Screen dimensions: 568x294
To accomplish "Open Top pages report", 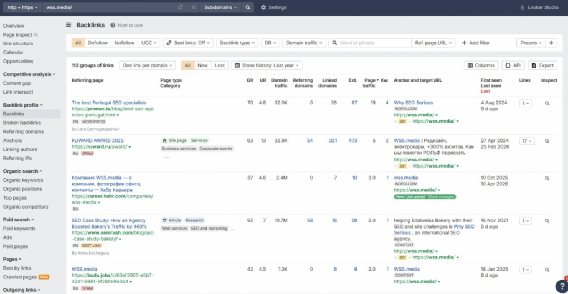I will [15, 197].
